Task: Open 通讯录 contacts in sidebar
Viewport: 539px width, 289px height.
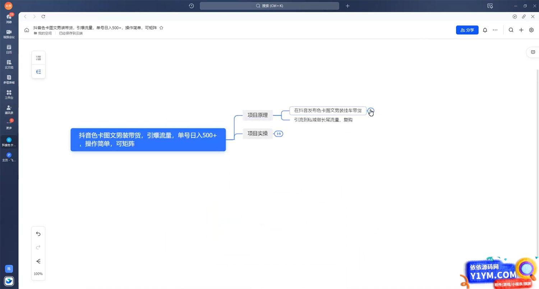Action: point(9,110)
